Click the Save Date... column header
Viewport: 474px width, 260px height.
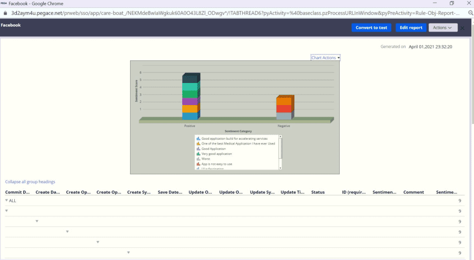[x=170, y=192]
